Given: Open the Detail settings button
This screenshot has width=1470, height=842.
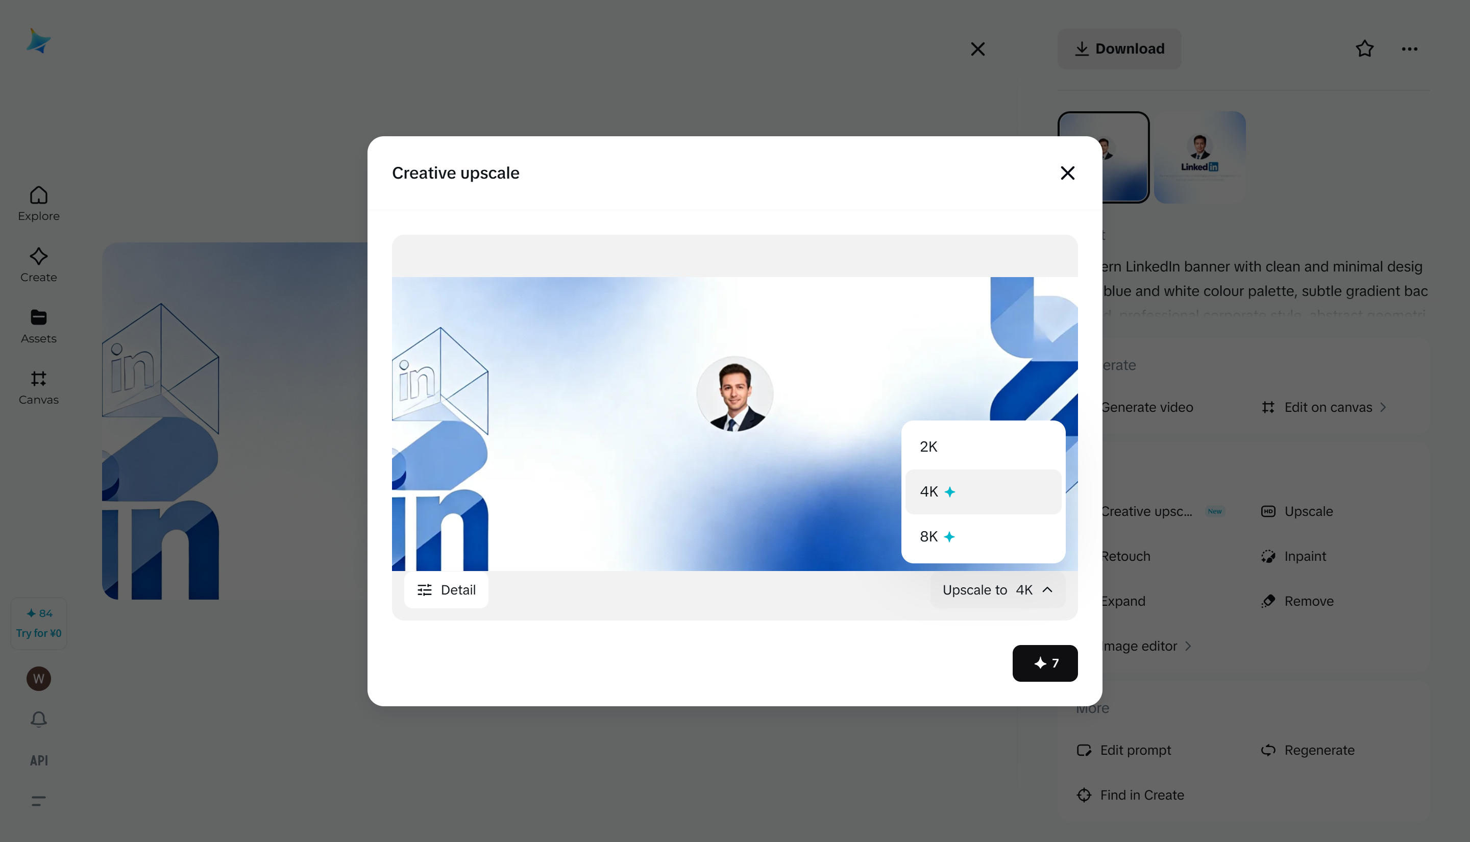Looking at the screenshot, I should click(446, 590).
